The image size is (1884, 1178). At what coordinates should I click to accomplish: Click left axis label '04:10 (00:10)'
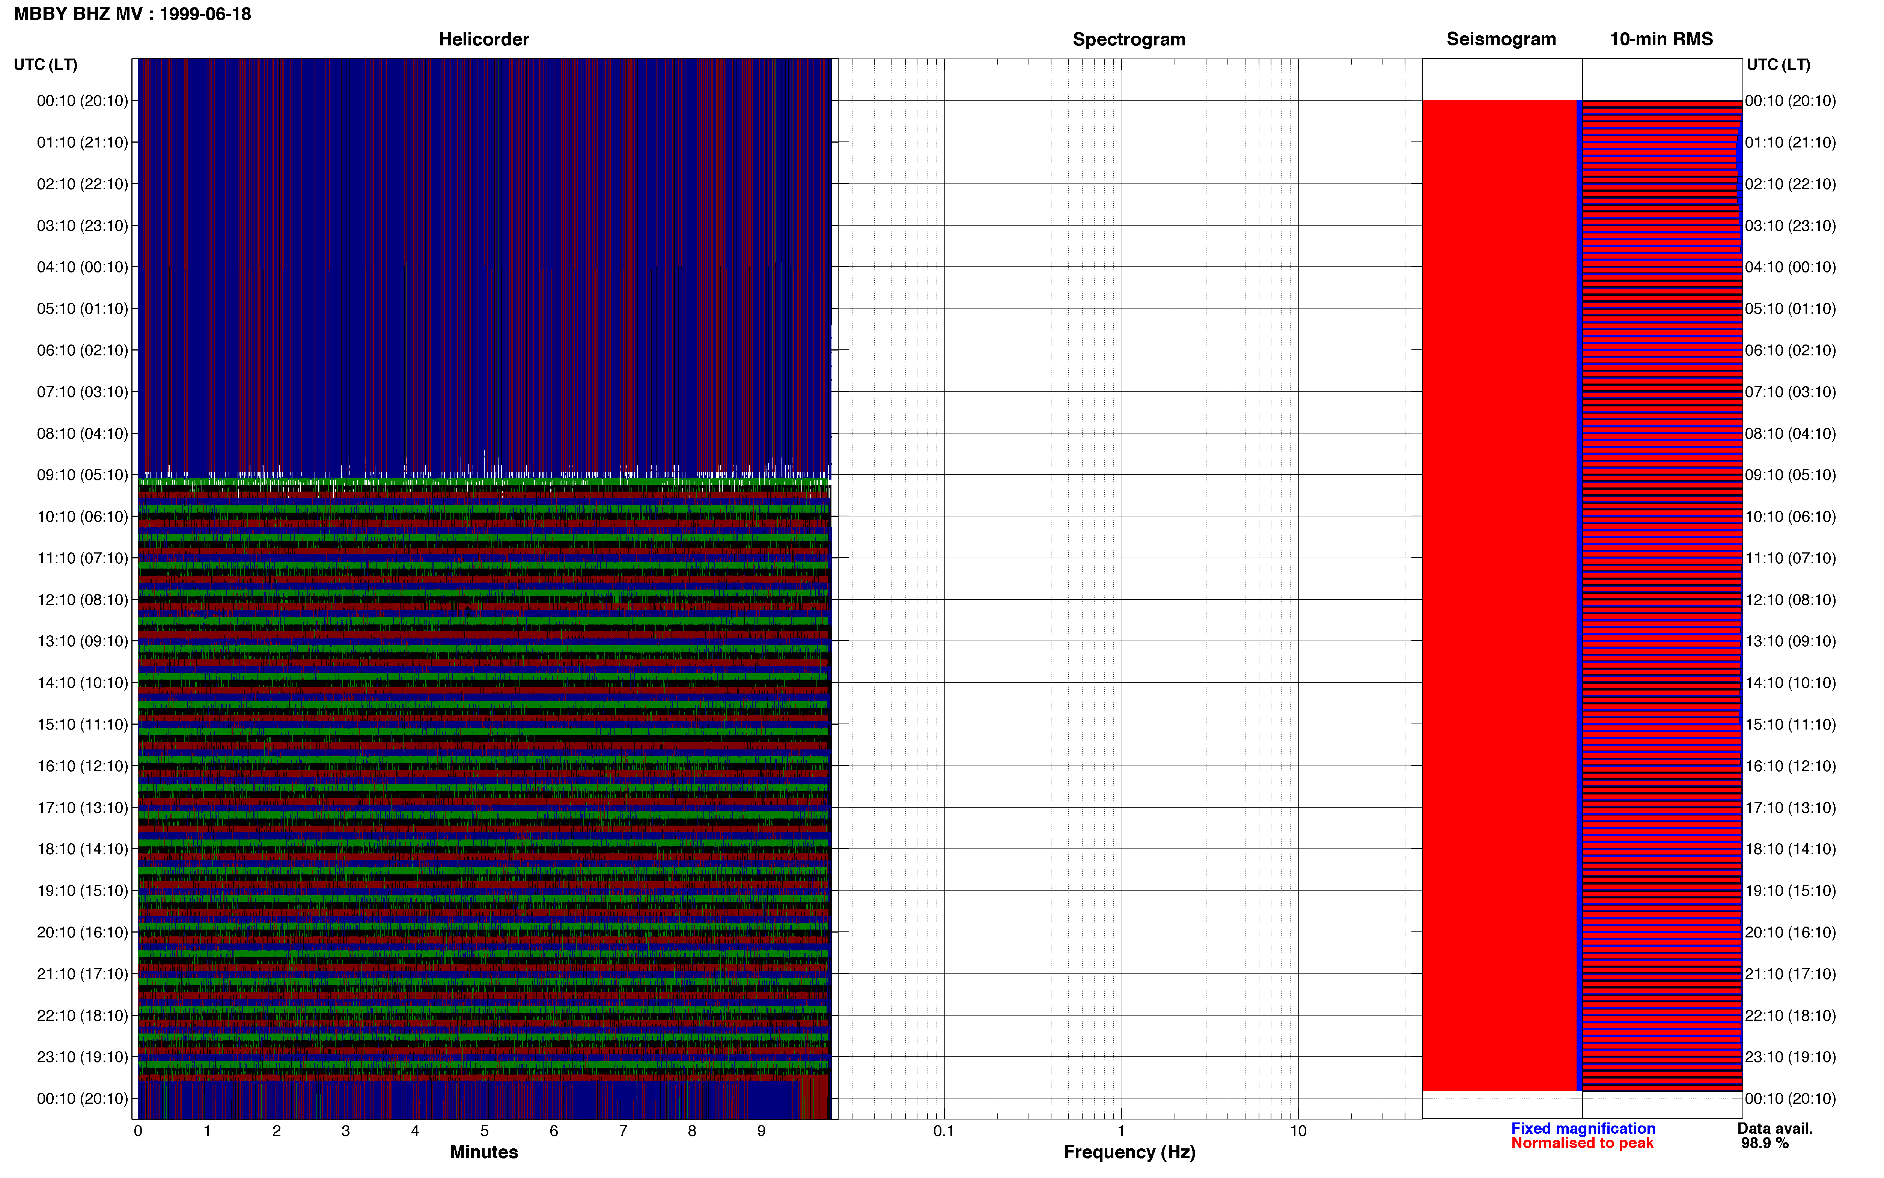tap(83, 266)
